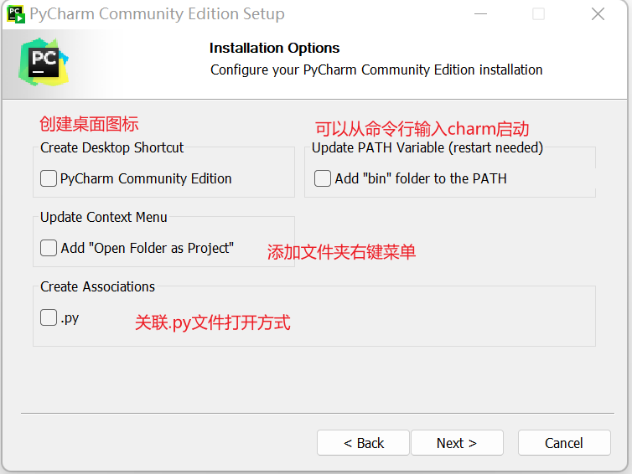Click the PyCharm Community Edition Setup title text
Screen dimensions: 632x474
[x=157, y=14]
